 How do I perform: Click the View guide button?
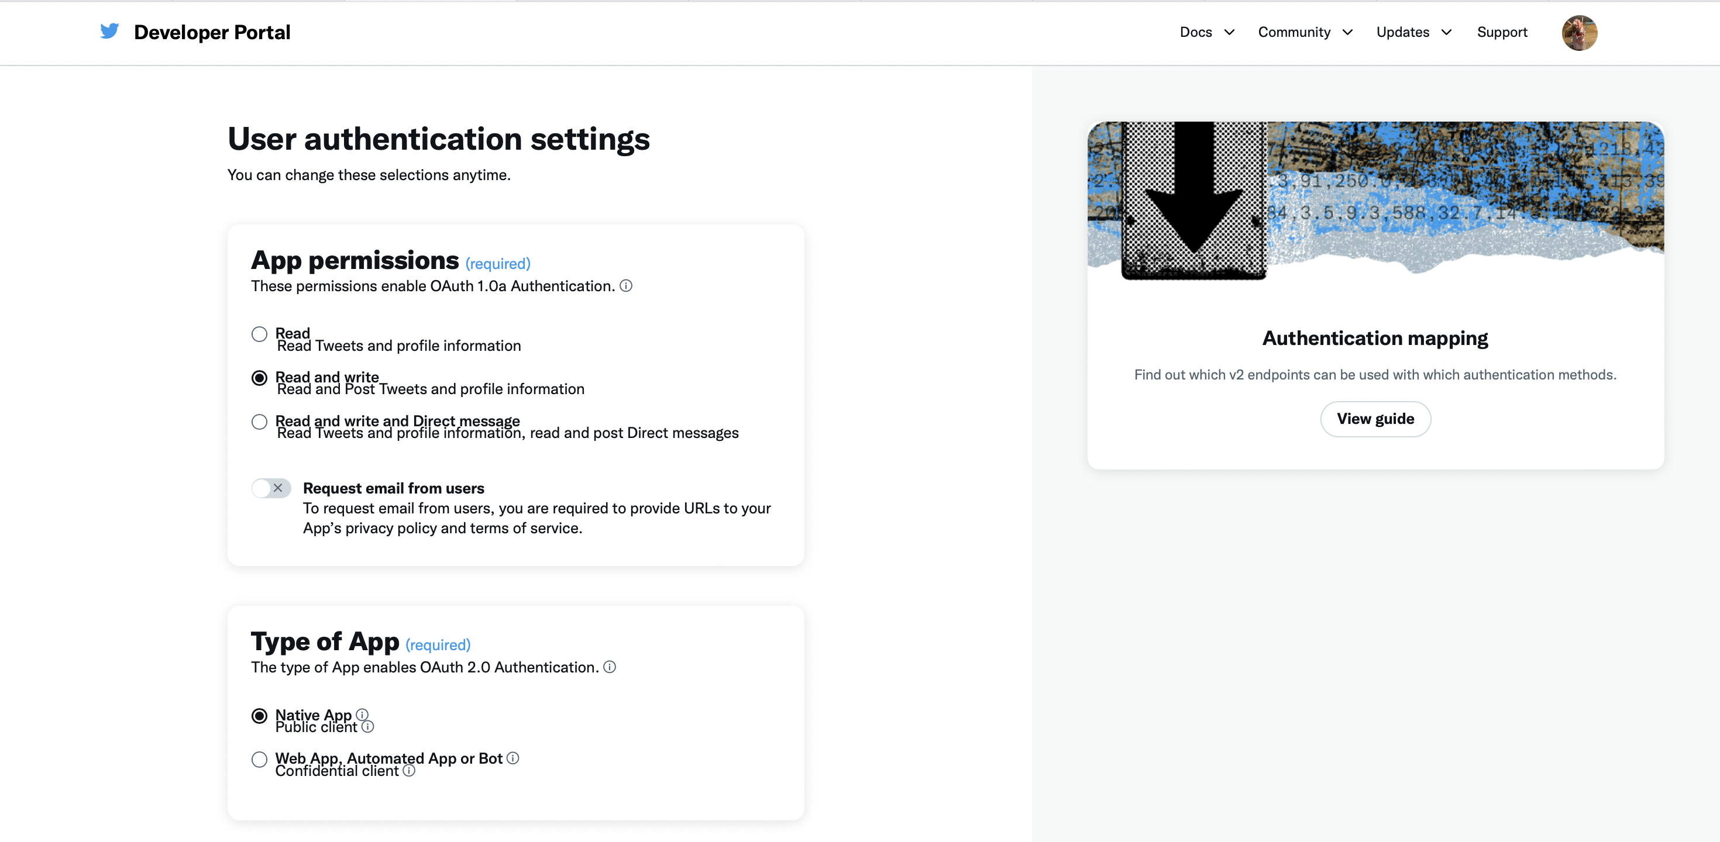point(1375,419)
